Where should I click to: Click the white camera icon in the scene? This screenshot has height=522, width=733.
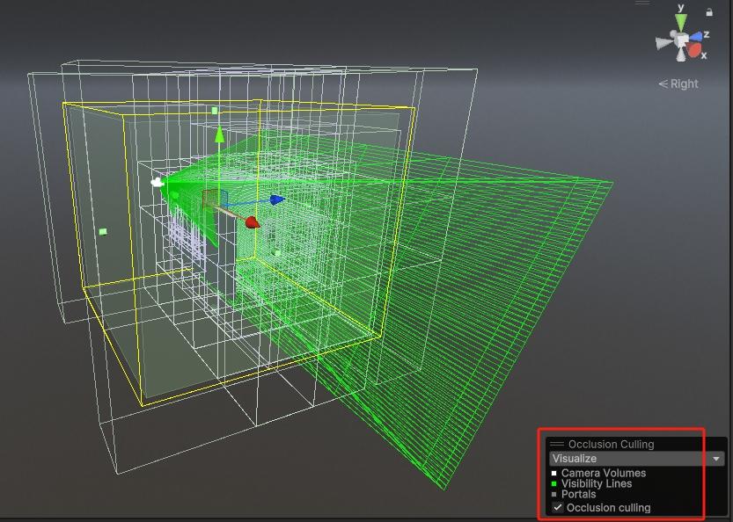[x=158, y=182]
